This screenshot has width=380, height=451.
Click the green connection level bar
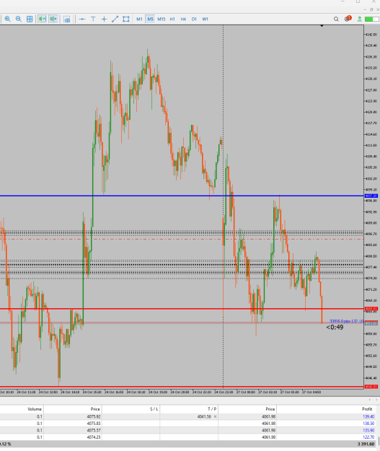point(371,19)
